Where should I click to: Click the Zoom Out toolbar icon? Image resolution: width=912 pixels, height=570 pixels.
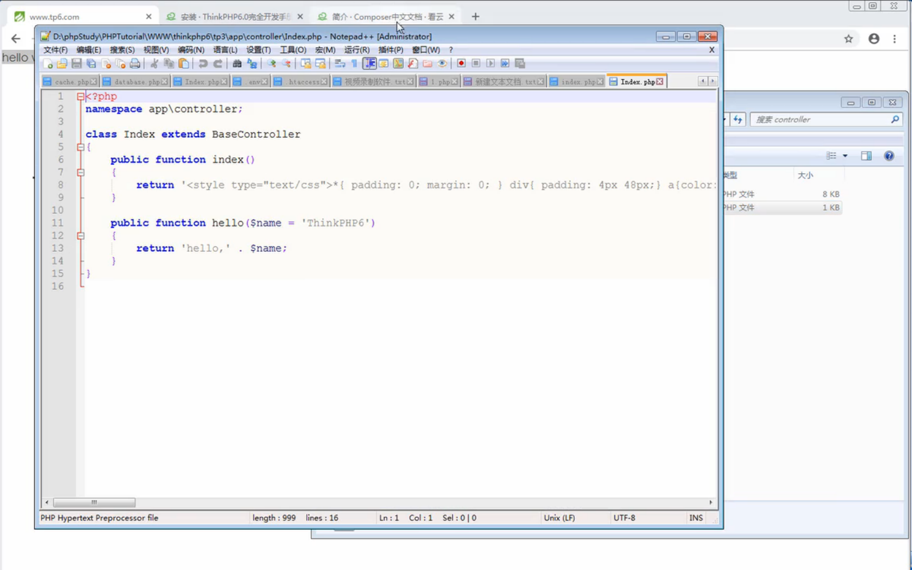[x=286, y=64]
